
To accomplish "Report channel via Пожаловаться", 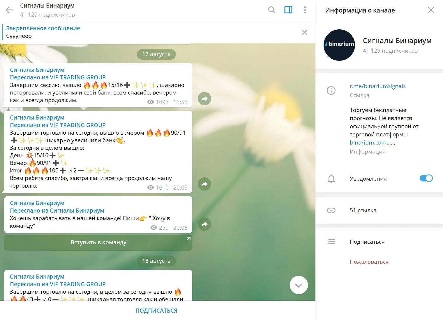I will [x=369, y=262].
